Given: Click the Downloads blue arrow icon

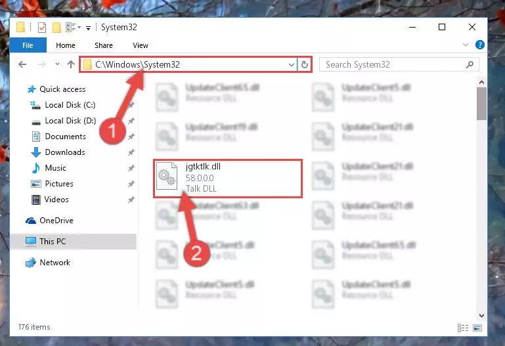Looking at the screenshot, I should pyautogui.click(x=35, y=152).
